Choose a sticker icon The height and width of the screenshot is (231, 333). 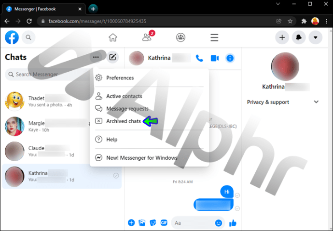coord(153,223)
